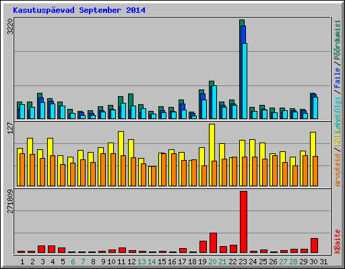Click the red KBaite bar for day 19
345x269 pixels.
[203, 247]
